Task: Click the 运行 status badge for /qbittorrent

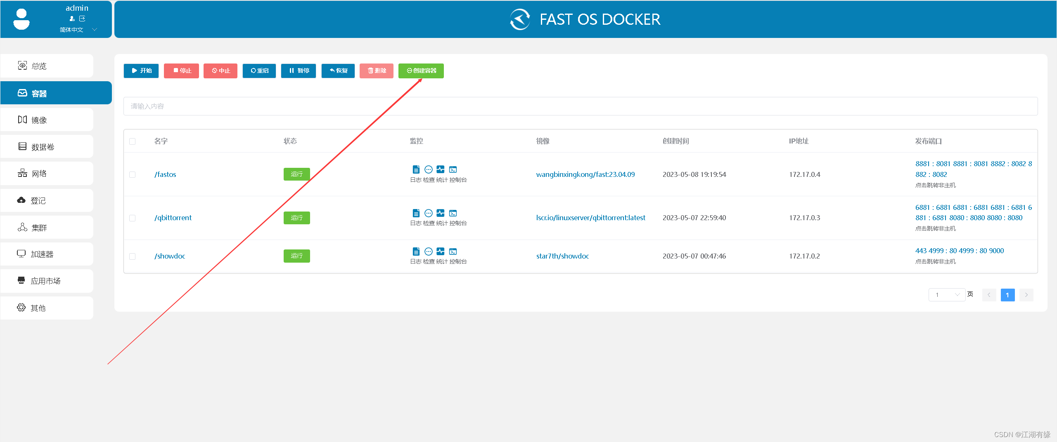Action: (297, 218)
